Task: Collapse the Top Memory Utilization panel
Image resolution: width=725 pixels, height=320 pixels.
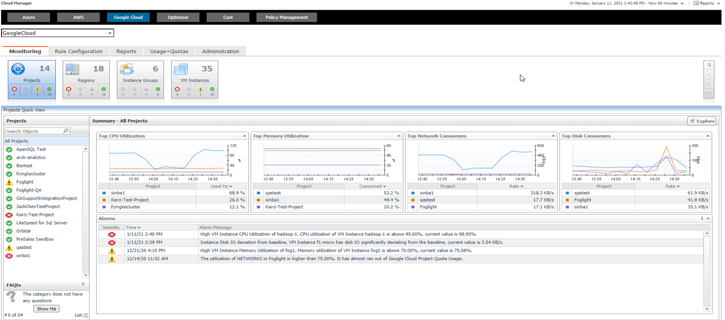Action: click(x=399, y=136)
